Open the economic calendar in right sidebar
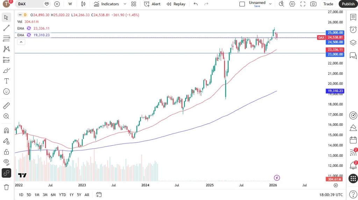The width and height of the screenshot is (358, 200). [353, 140]
